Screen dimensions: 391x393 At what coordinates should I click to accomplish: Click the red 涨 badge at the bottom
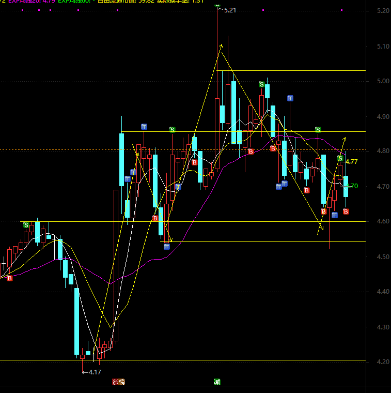115,382
